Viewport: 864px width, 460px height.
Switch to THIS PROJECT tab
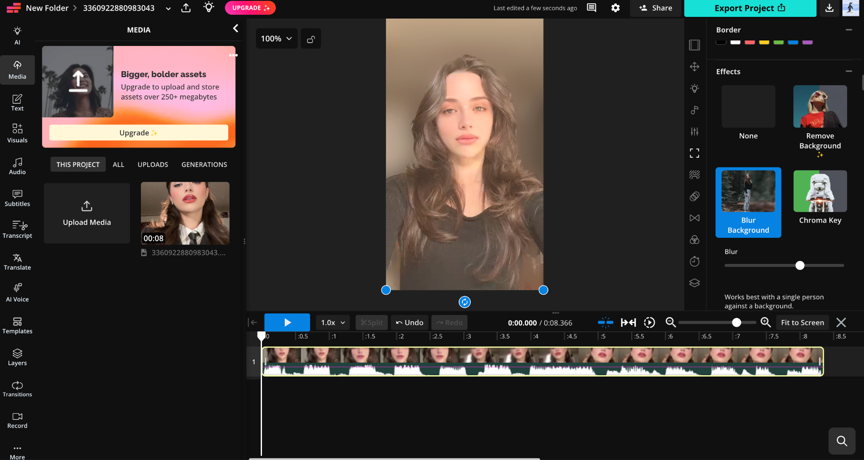pyautogui.click(x=78, y=164)
